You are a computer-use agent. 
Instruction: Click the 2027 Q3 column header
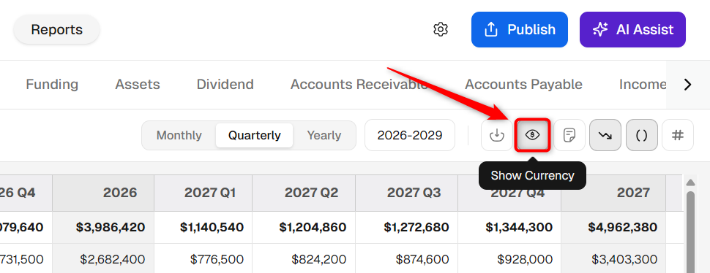click(407, 193)
